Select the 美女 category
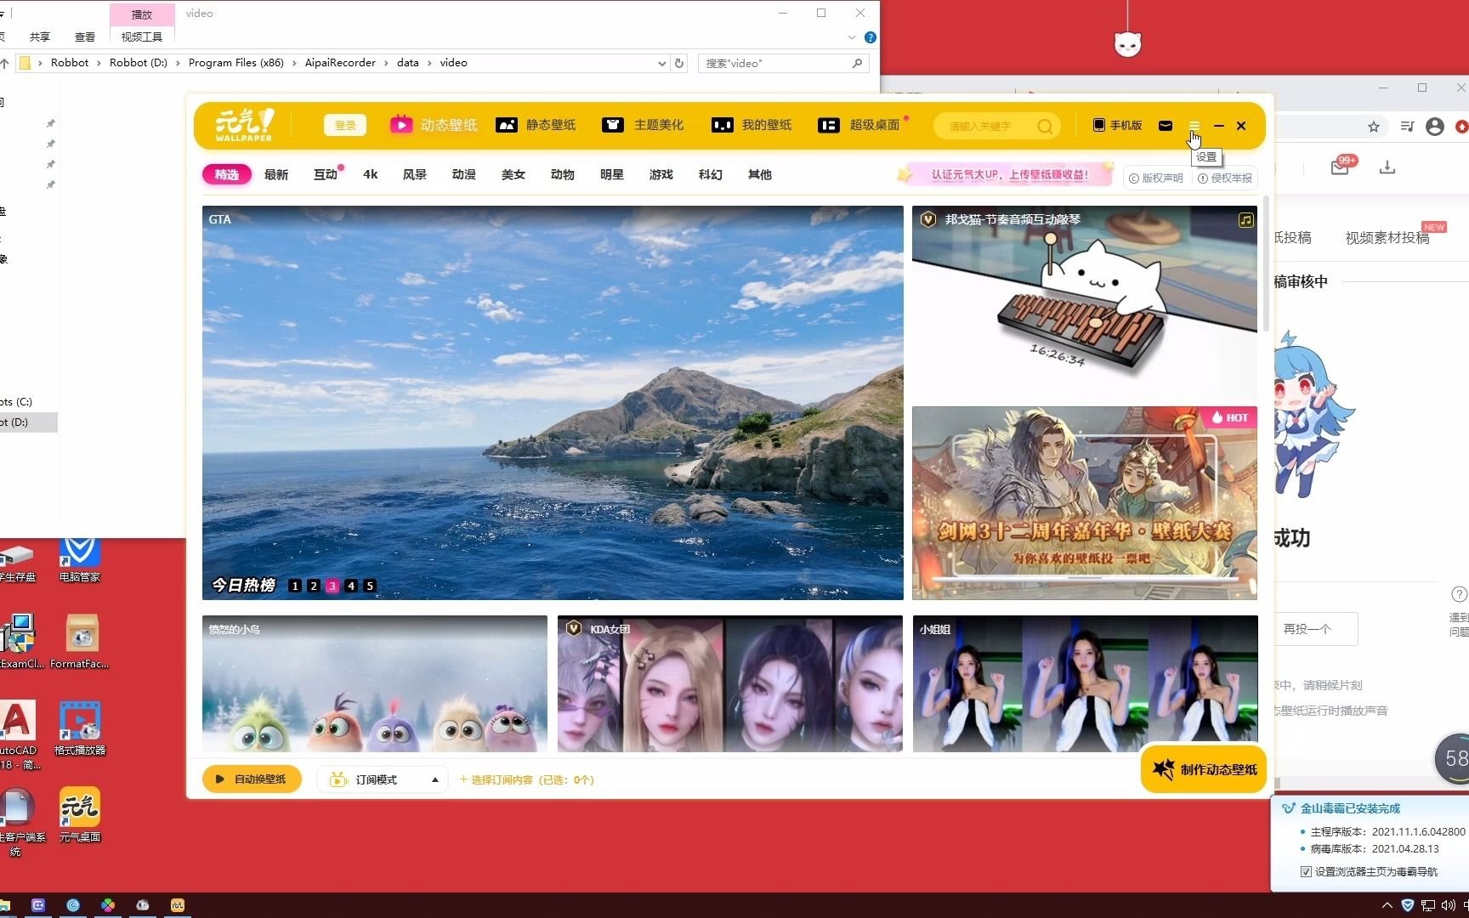 (x=513, y=174)
